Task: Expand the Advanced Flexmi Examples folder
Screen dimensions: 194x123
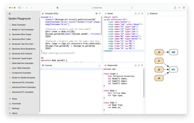Action: 22,87
